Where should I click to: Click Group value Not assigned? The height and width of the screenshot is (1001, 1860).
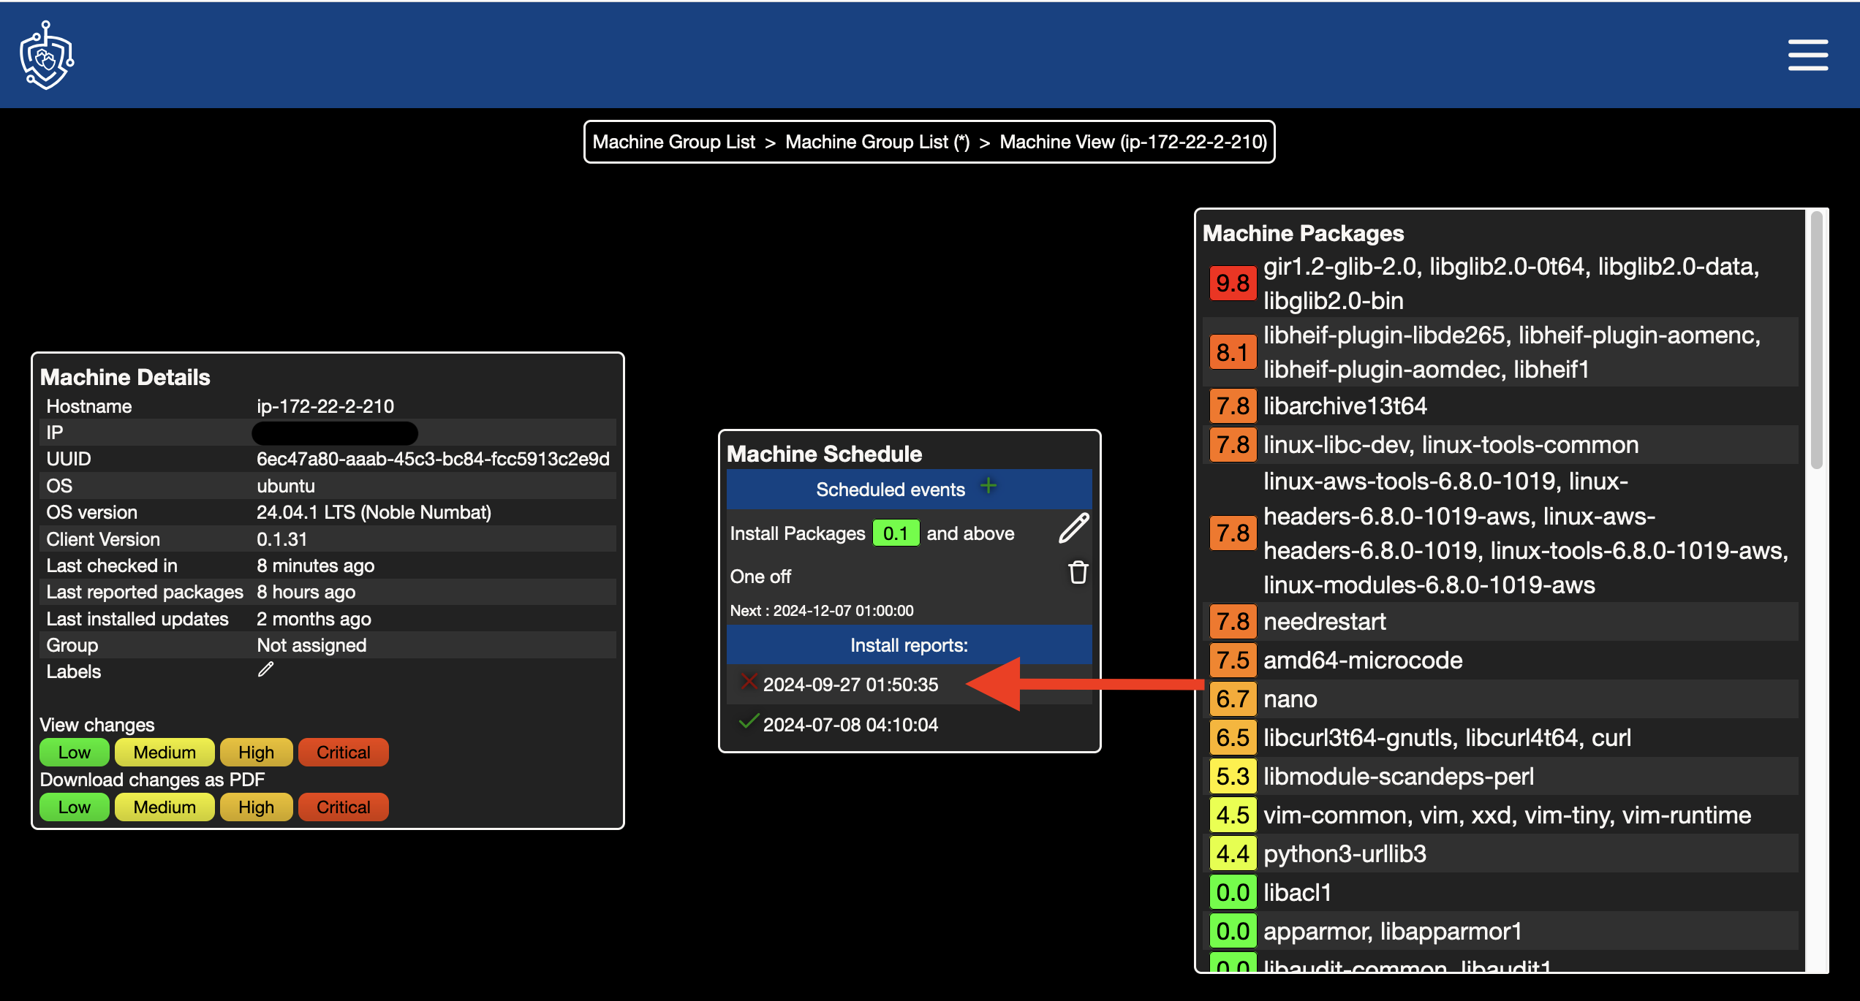pyautogui.click(x=311, y=645)
